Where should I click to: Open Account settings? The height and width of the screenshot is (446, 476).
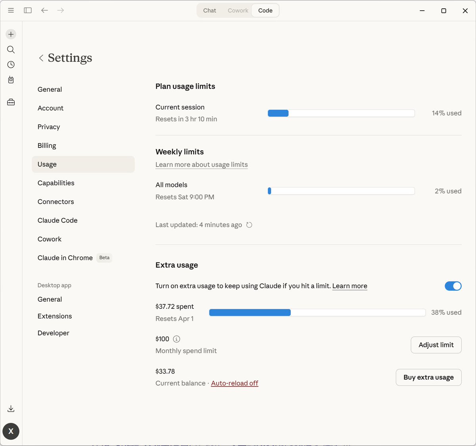tap(83, 108)
